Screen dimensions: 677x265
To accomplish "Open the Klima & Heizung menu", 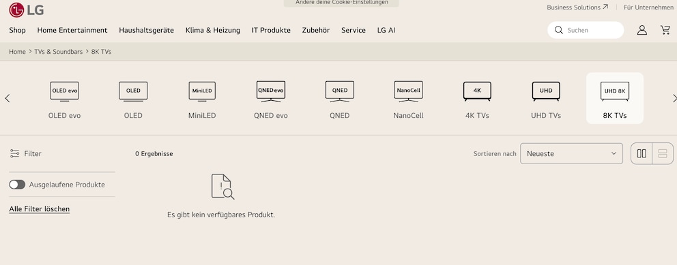I will pyautogui.click(x=213, y=30).
